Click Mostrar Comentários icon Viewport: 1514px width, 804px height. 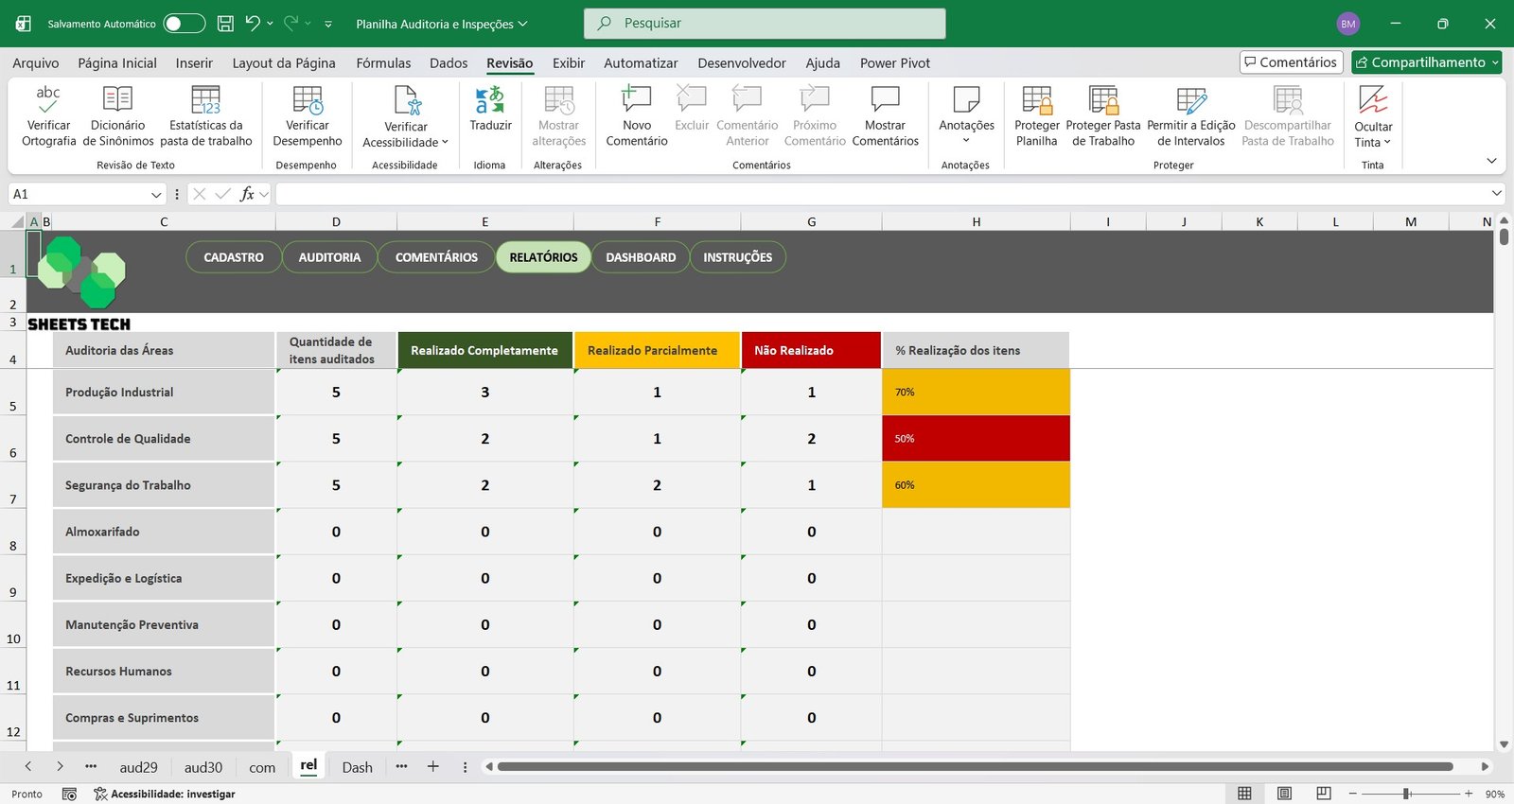point(886,99)
